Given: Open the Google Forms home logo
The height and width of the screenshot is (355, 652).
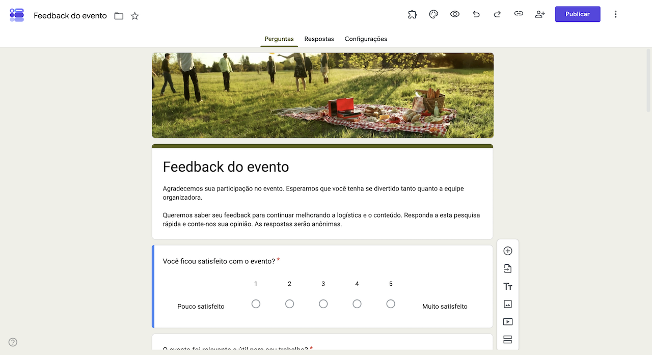Looking at the screenshot, I should click(17, 15).
